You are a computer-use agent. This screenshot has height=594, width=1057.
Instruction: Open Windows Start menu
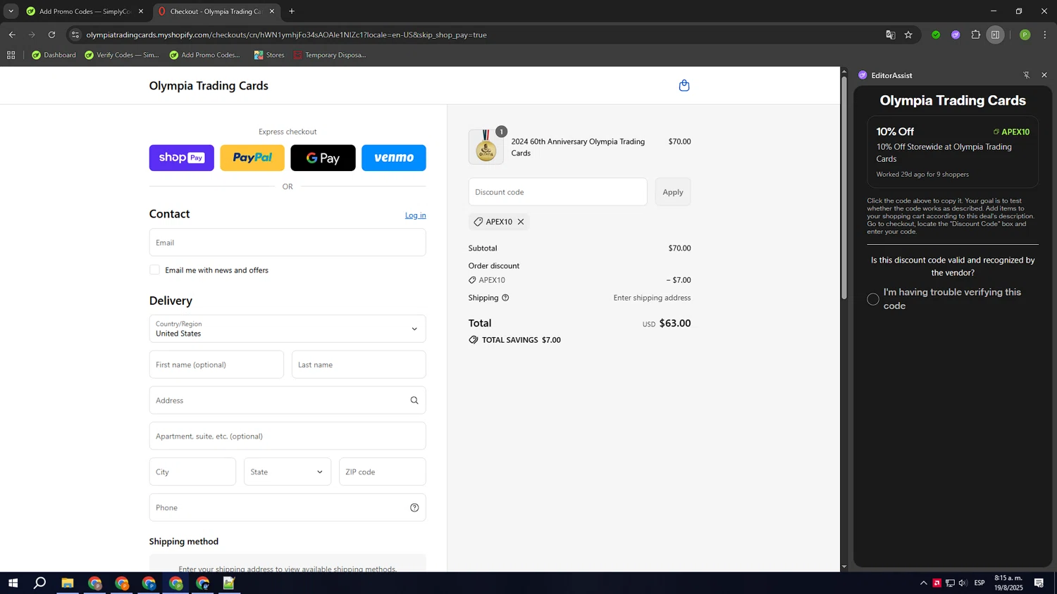click(x=13, y=583)
